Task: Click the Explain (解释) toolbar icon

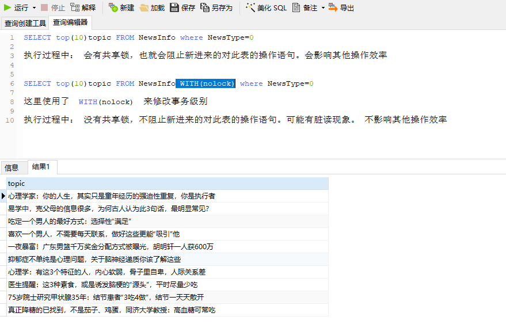Action: (x=75, y=7)
